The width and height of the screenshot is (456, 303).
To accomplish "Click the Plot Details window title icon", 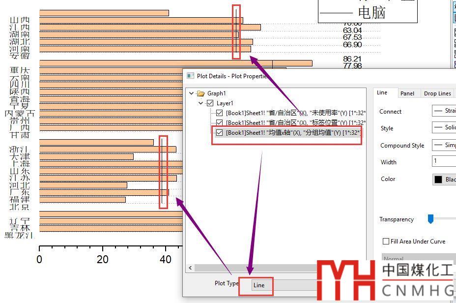I will (x=190, y=76).
